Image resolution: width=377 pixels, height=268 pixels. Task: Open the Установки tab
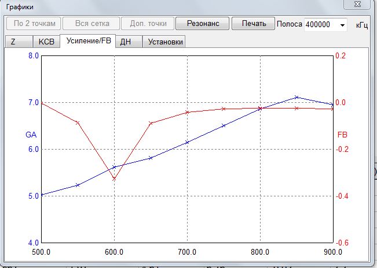coord(164,42)
